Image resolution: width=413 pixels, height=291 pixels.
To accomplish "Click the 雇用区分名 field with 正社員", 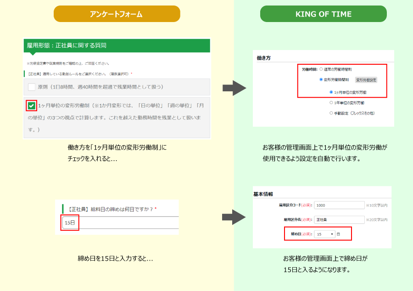I will (x=339, y=220).
